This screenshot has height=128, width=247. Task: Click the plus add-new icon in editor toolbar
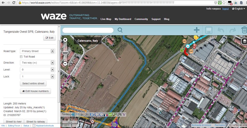[197, 30]
